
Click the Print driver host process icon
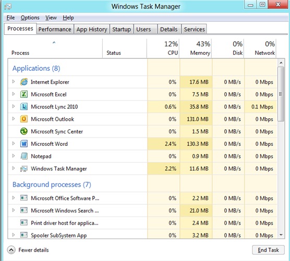click(24, 223)
